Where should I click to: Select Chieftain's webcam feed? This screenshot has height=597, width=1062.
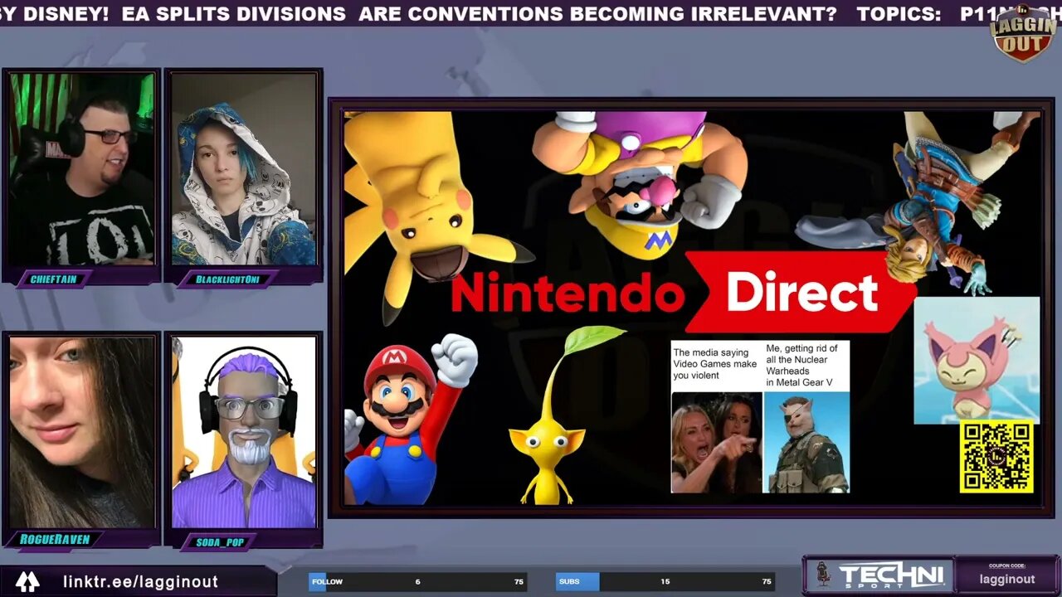point(81,169)
